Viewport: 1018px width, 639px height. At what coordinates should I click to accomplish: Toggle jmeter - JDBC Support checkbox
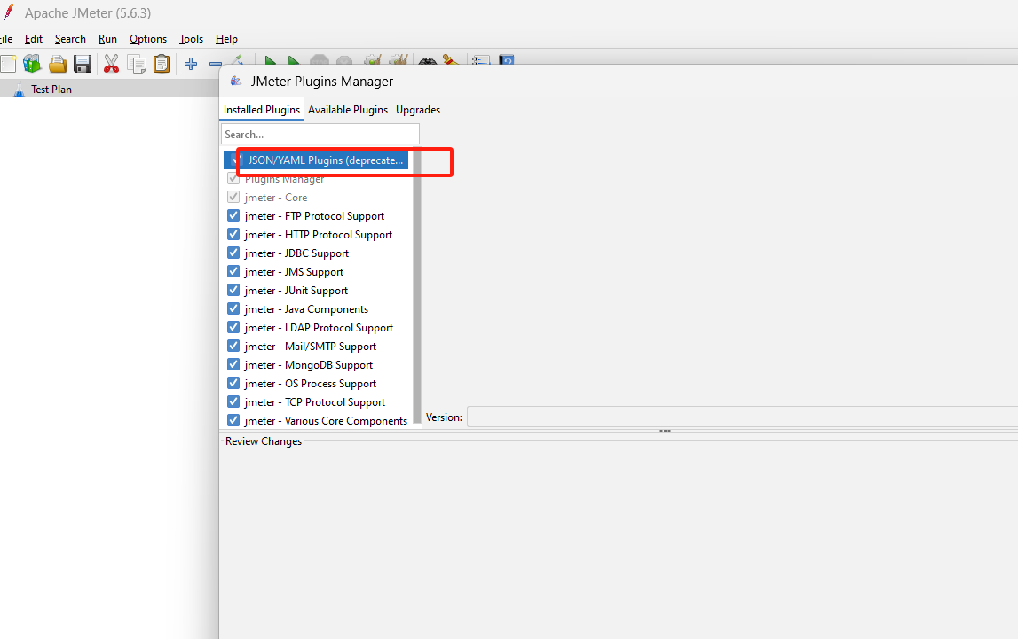coord(233,253)
